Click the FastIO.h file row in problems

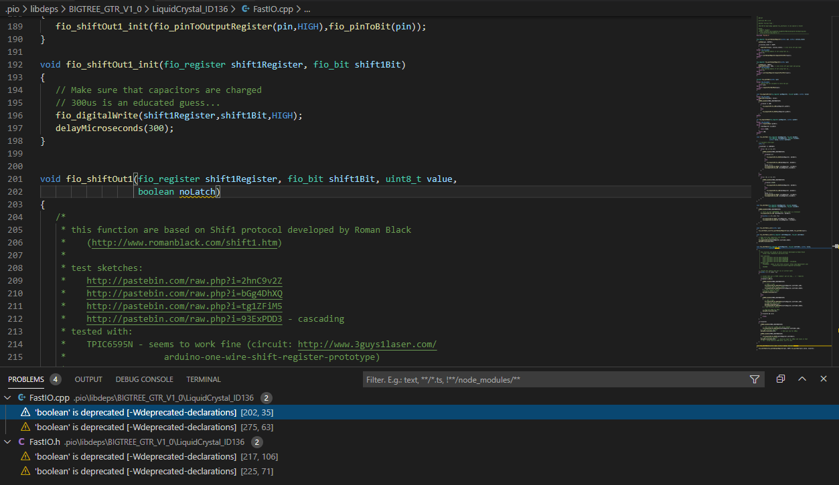419,442
